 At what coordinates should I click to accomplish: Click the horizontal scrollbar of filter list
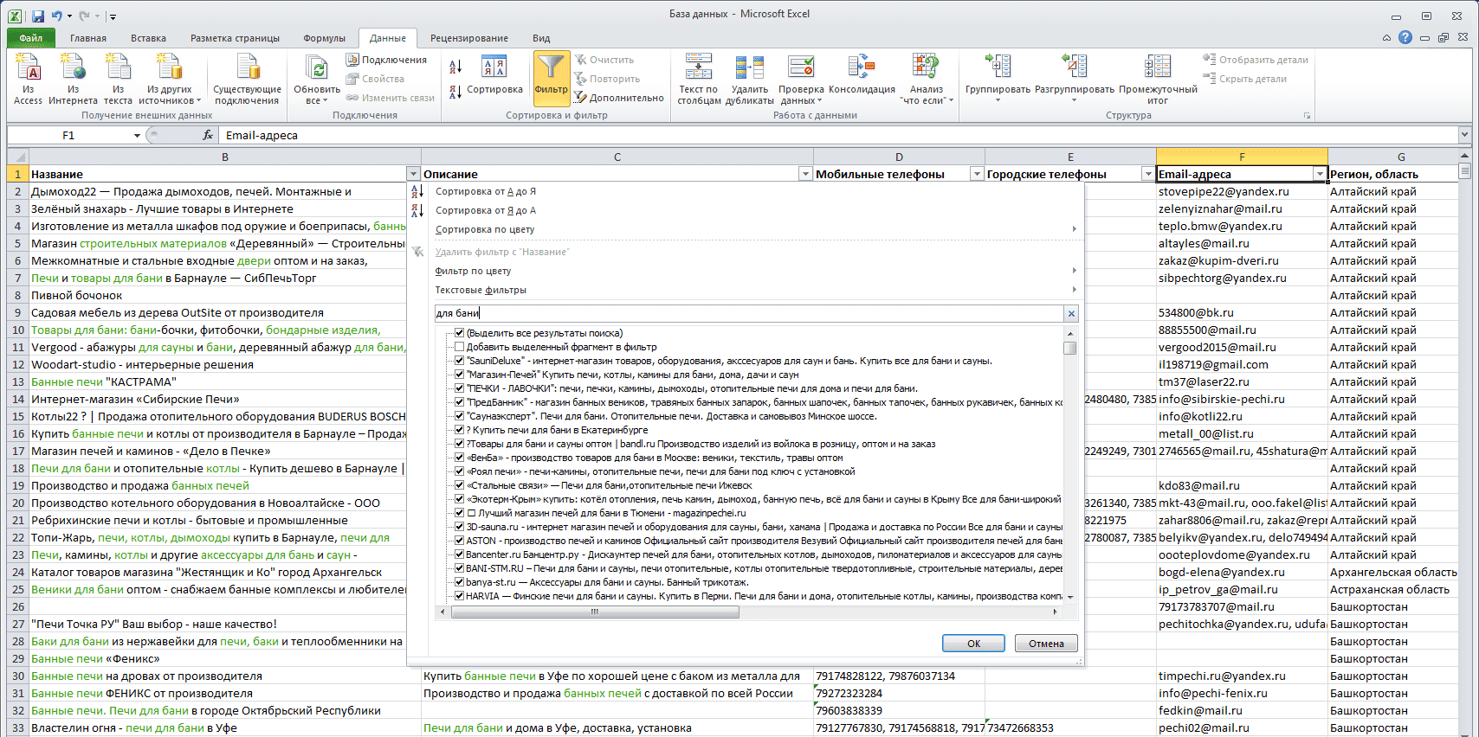point(595,612)
